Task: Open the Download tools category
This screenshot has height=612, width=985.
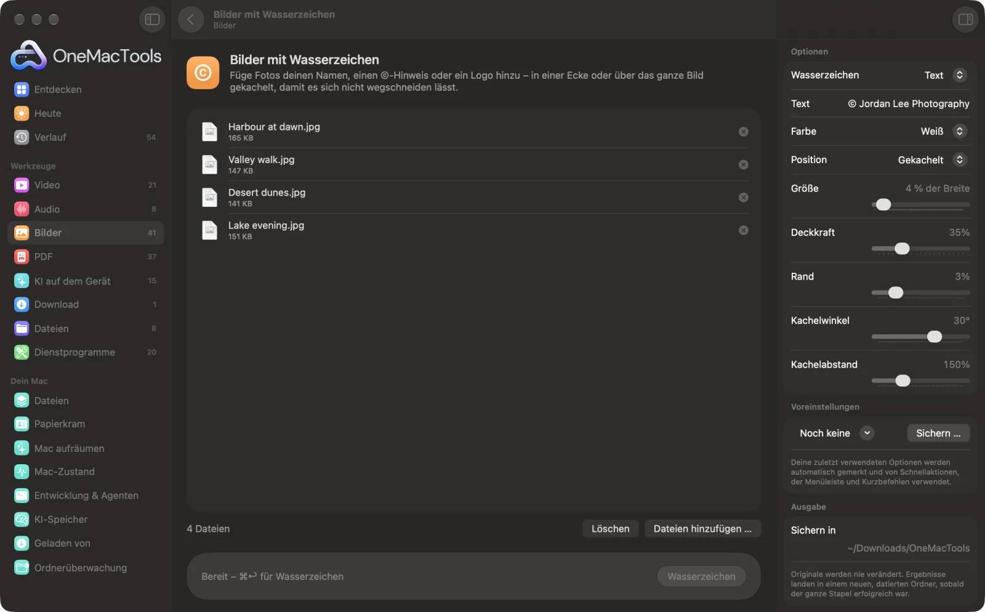Action: (86, 304)
